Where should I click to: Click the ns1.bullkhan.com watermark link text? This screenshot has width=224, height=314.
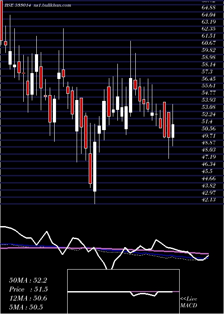pyautogui.click(x=52, y=5)
